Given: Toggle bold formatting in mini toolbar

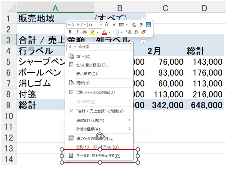Looking at the screenshot, I should tap(70, 32).
